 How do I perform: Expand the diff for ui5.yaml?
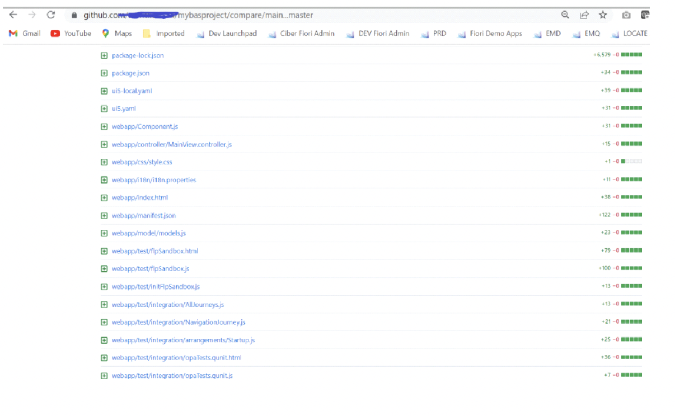(x=104, y=108)
